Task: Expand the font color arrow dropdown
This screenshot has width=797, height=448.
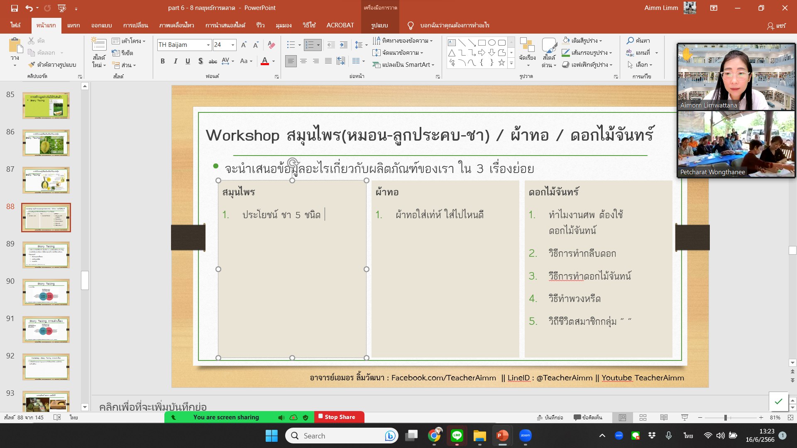Action: click(274, 61)
